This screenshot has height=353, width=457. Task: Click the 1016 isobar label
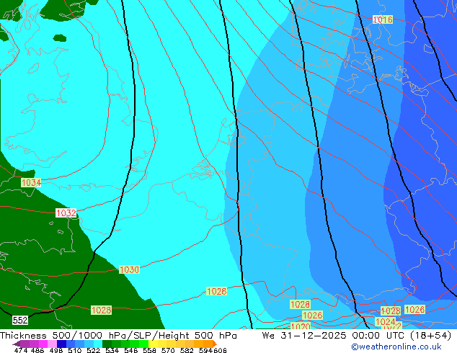[x=383, y=19]
